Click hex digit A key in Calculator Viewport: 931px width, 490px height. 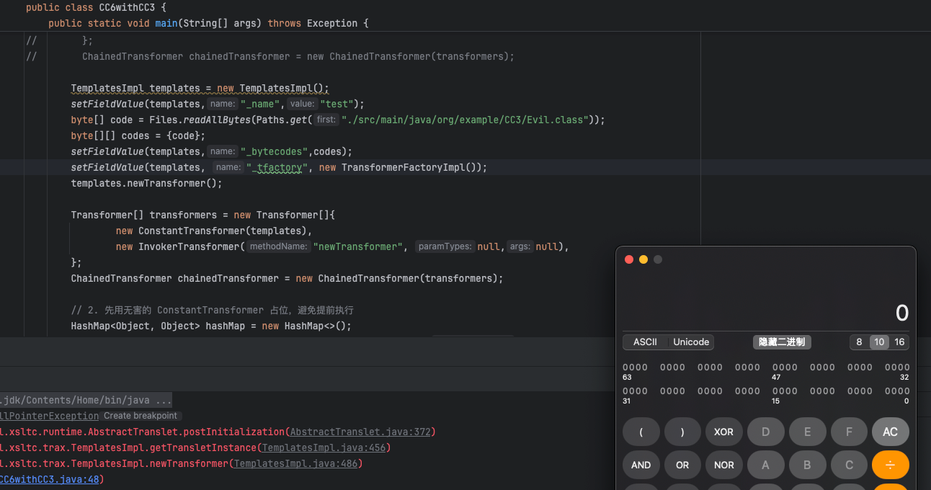coord(765,465)
